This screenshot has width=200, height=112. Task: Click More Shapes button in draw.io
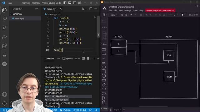[105, 109]
